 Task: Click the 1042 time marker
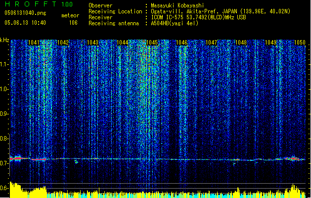[63, 43]
